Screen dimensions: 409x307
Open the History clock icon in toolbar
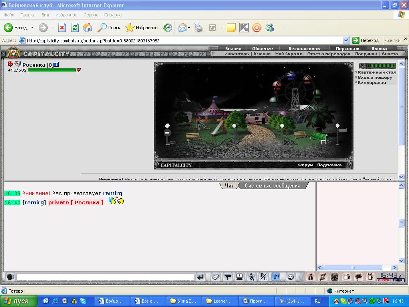pyautogui.click(x=167, y=28)
